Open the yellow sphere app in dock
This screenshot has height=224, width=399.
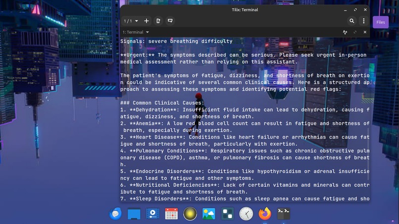click(190, 214)
